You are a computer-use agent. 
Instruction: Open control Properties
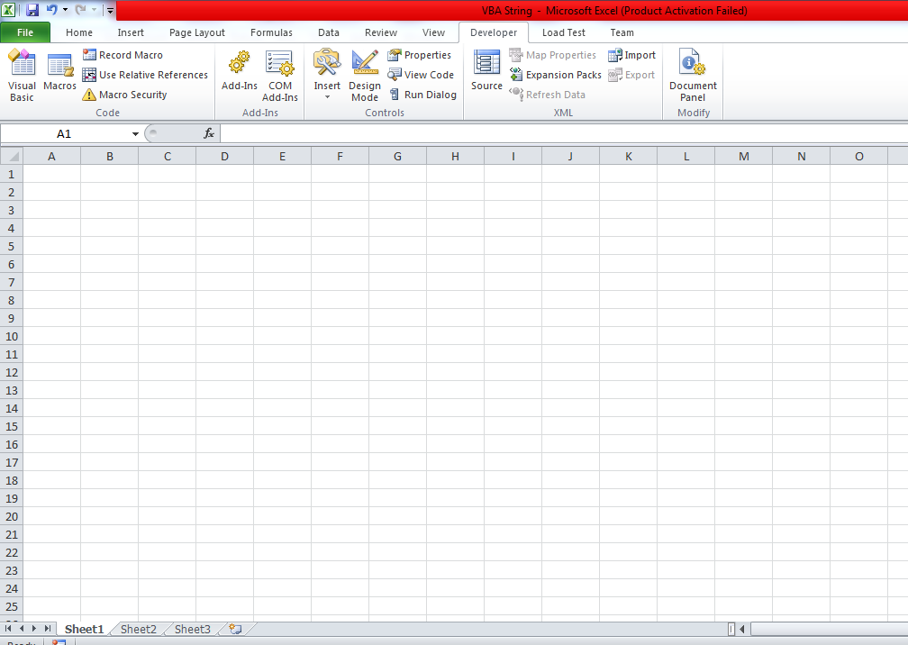click(x=419, y=55)
